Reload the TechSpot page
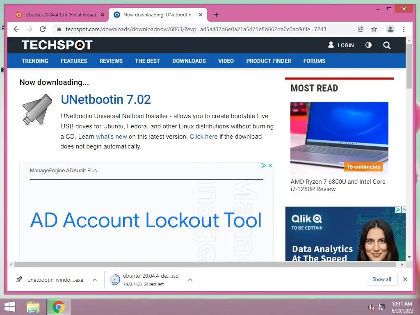420x315 pixels. click(x=43, y=29)
